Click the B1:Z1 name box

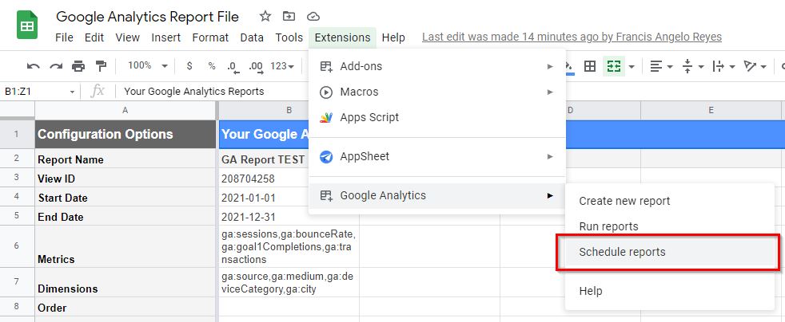click(38, 92)
